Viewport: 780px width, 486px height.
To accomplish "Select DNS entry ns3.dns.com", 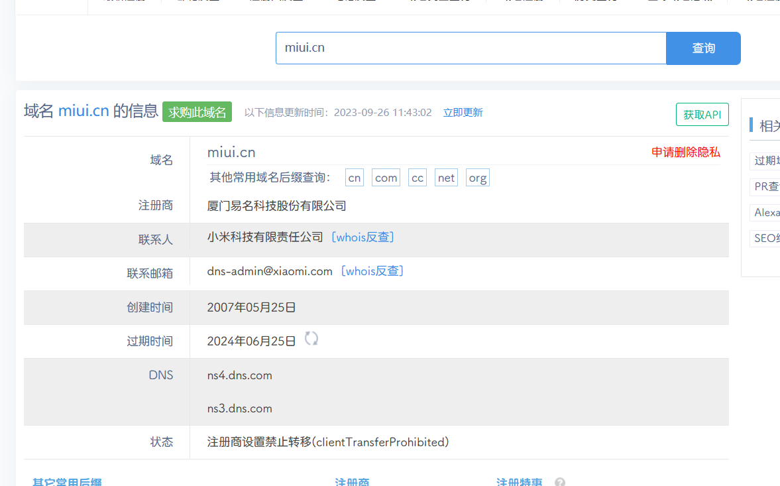I will click(x=240, y=408).
